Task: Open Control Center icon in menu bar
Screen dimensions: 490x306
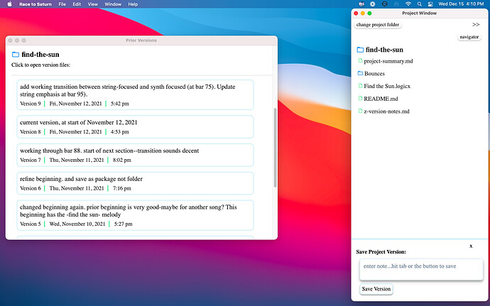Action: coord(430,4)
